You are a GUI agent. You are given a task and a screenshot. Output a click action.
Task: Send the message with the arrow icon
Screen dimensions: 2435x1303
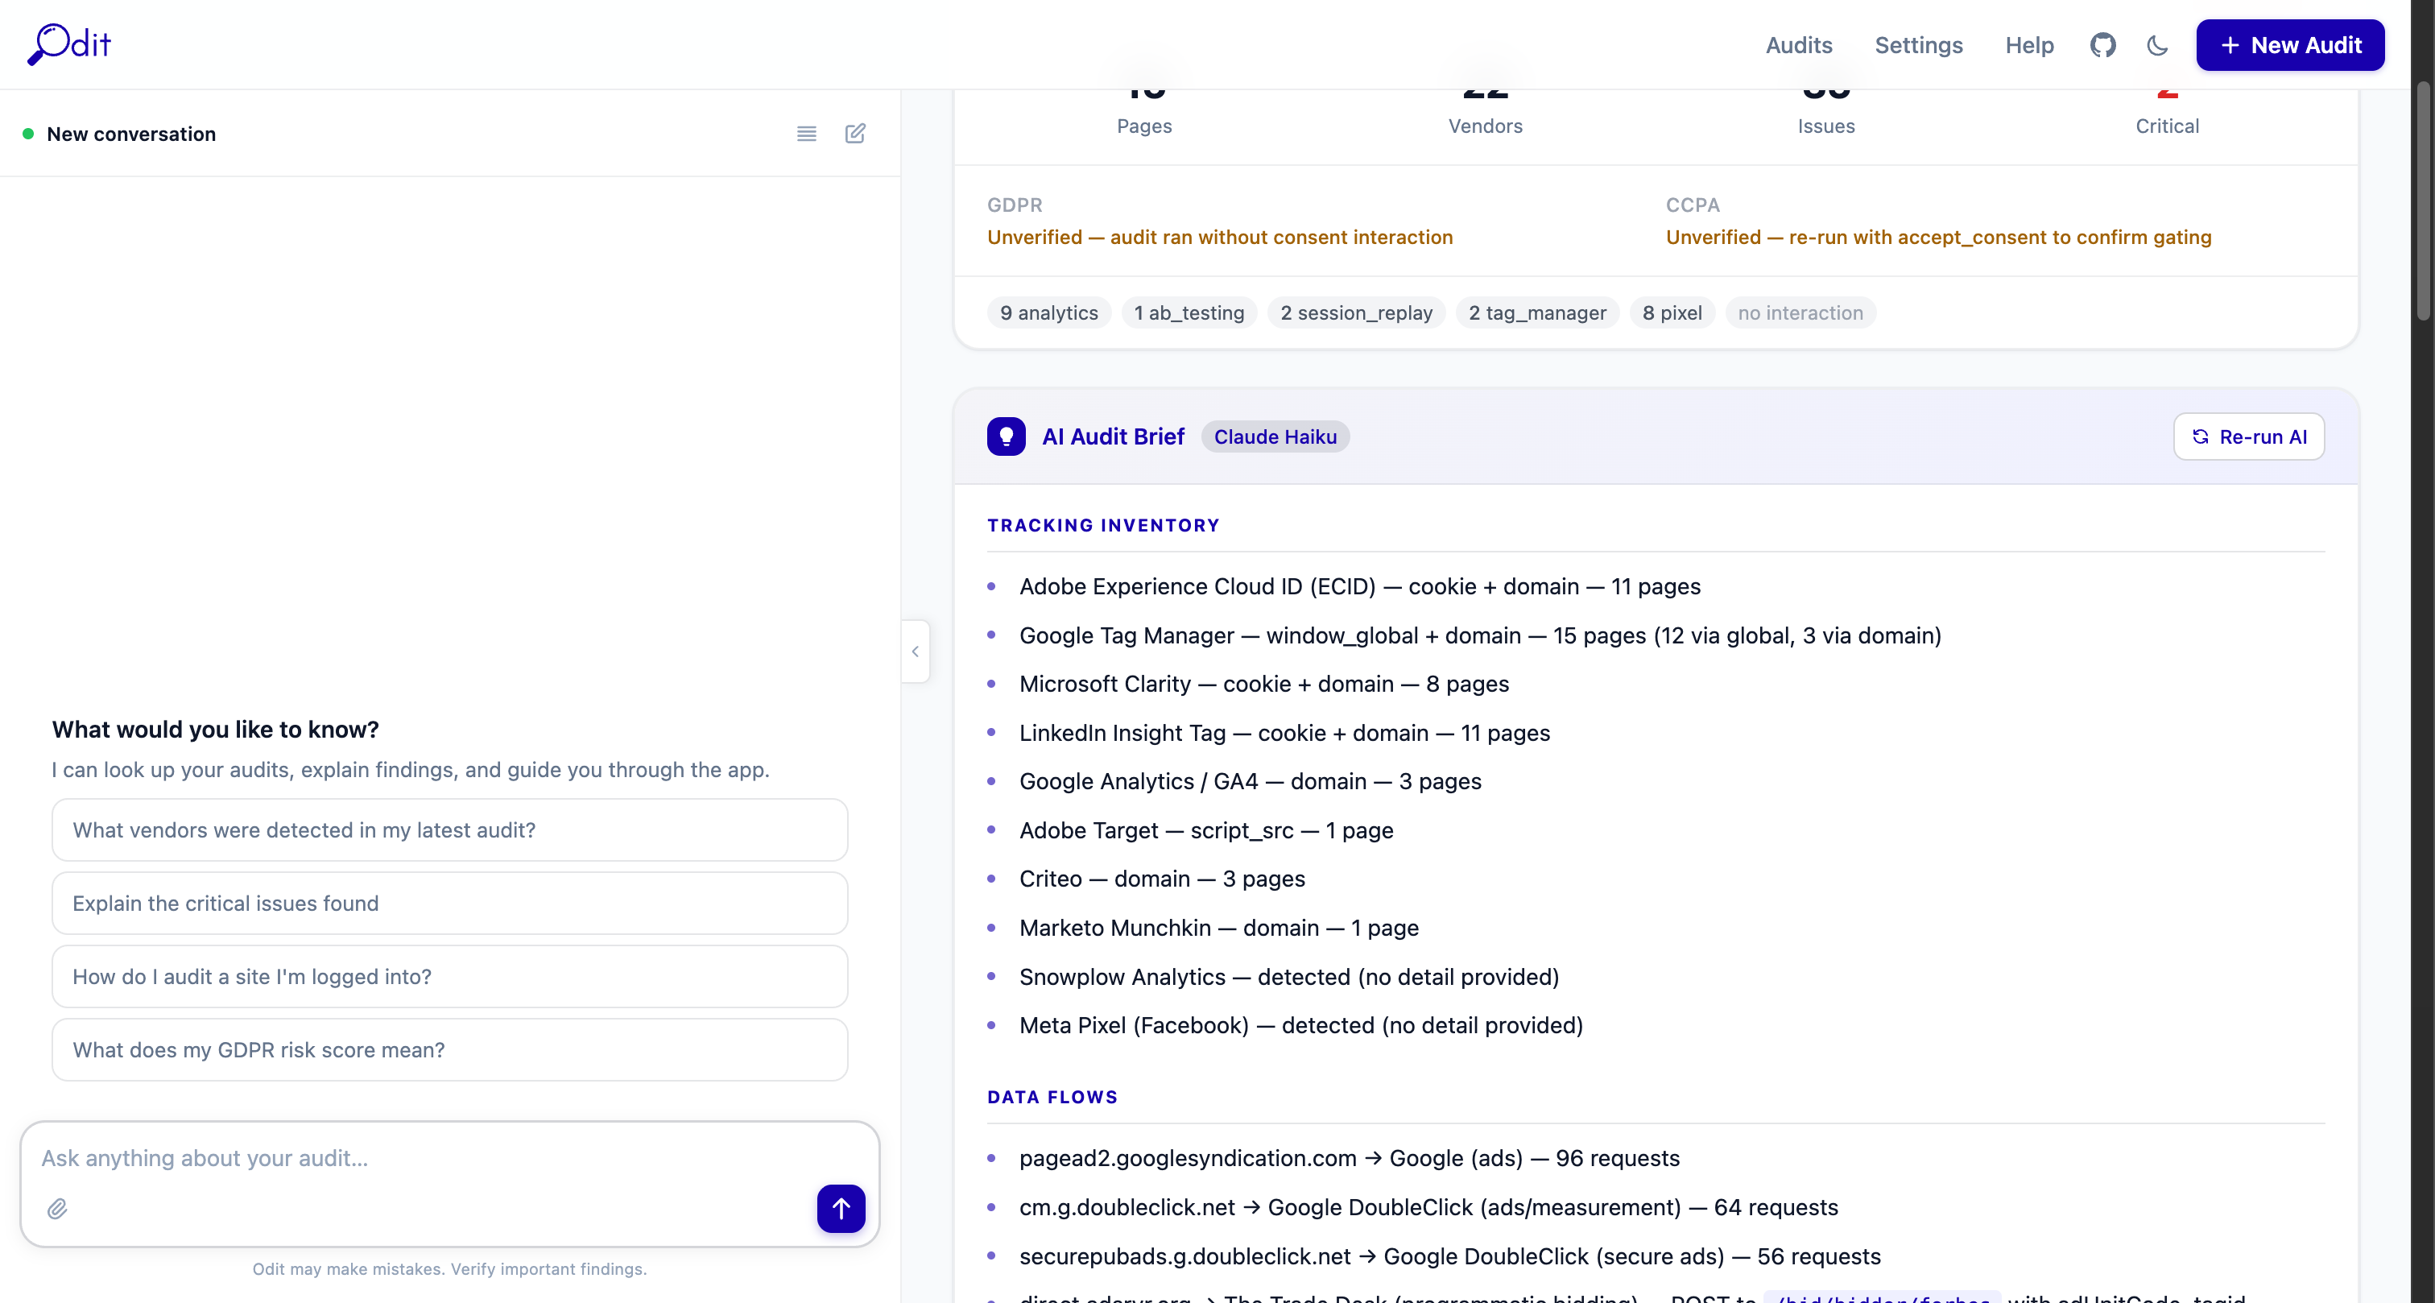[x=841, y=1209]
